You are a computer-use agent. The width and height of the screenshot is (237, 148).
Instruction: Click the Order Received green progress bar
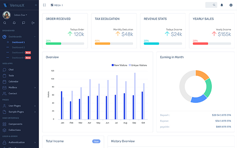[53, 44]
